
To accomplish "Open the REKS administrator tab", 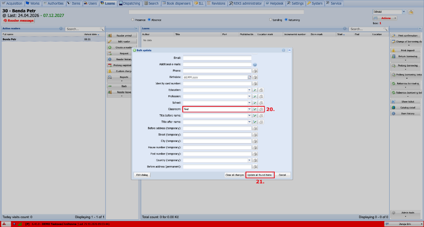I will 245,3.
